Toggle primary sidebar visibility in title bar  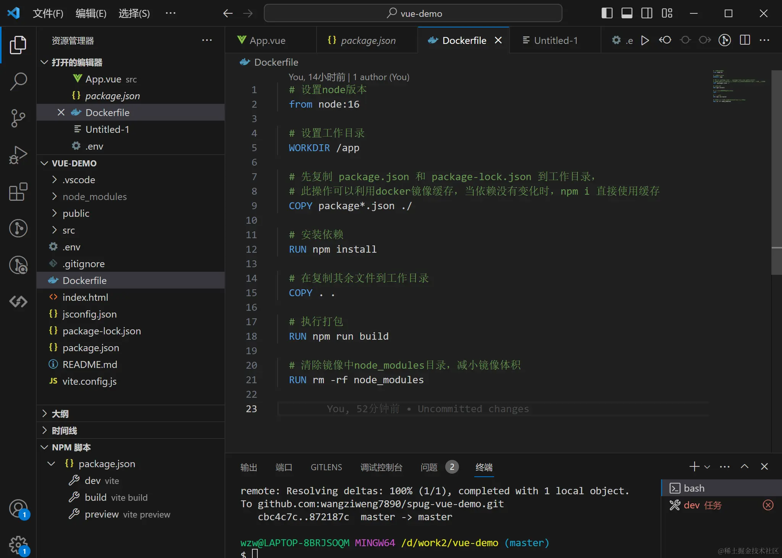click(x=607, y=13)
